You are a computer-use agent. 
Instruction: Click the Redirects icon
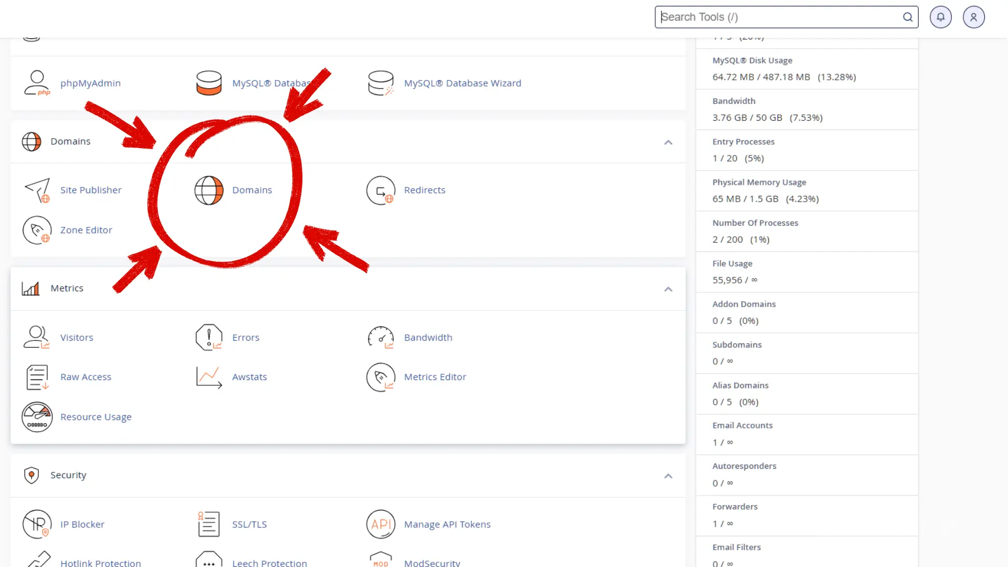381,190
